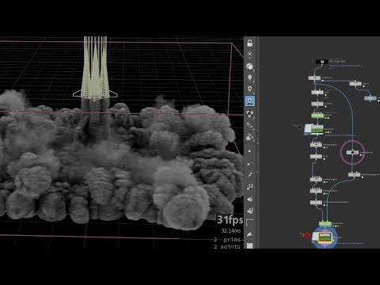Select the sphere shading mode icon
Screen dimensions: 380x285
pos(249,66)
